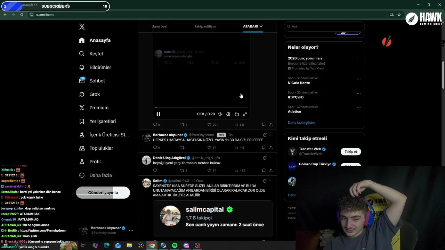
Task: Enter video fullscreen mode
Action: point(245,114)
